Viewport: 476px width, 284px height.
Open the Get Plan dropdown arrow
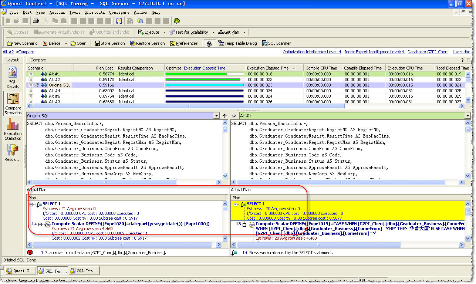[x=244, y=33]
